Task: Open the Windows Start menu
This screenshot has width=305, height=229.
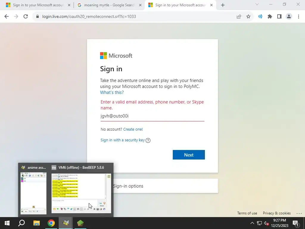Action: pyautogui.click(x=7, y=223)
